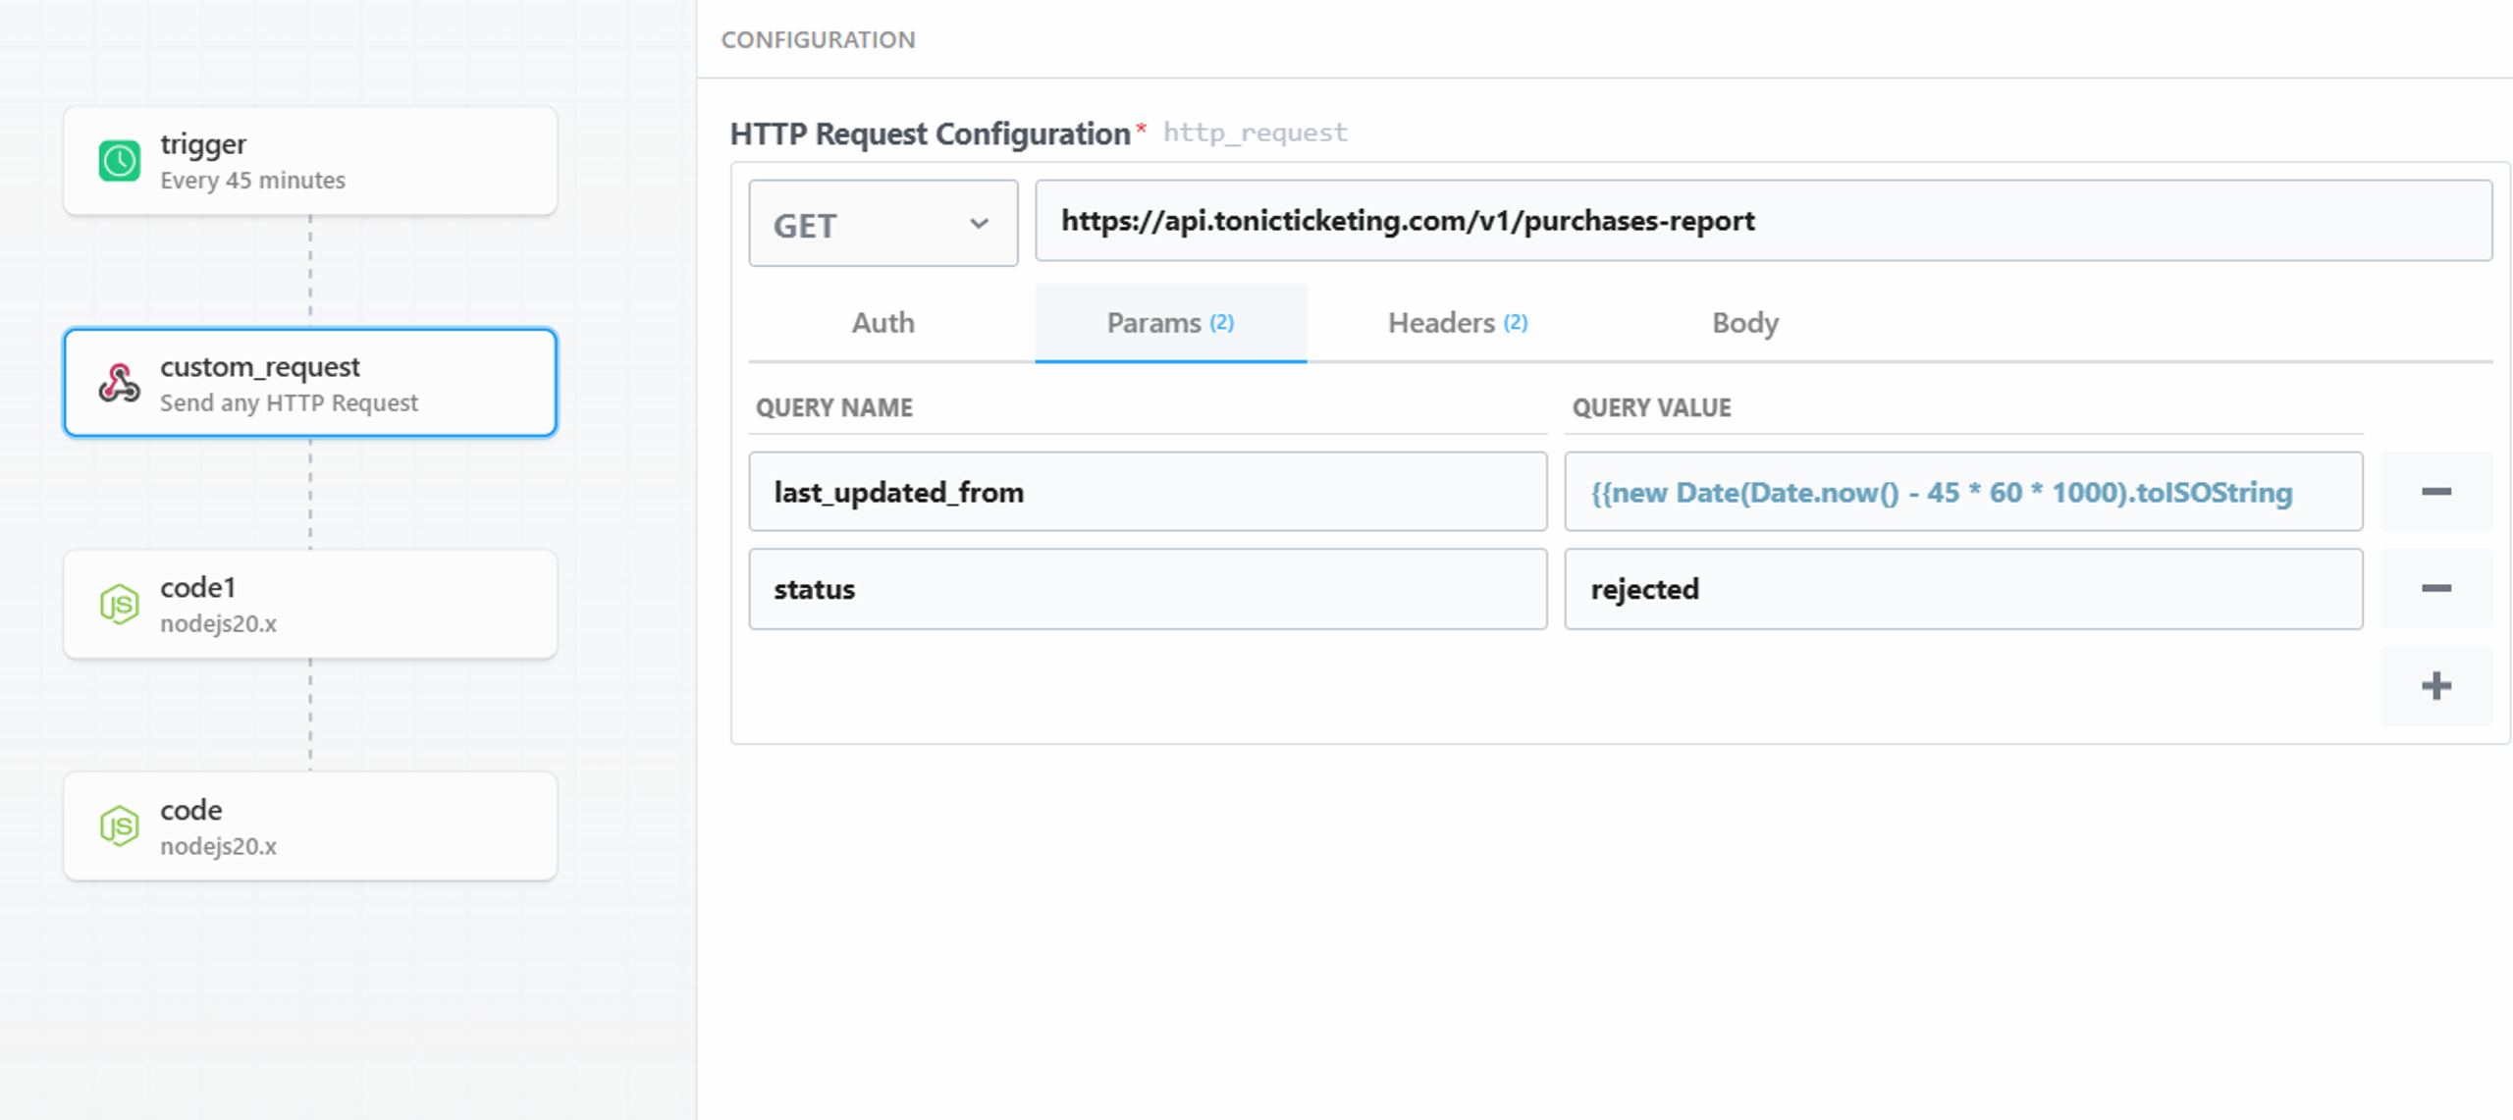Switch to the Headers tab

pyautogui.click(x=1456, y=322)
